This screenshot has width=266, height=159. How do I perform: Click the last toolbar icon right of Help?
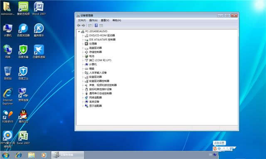coord(101,26)
